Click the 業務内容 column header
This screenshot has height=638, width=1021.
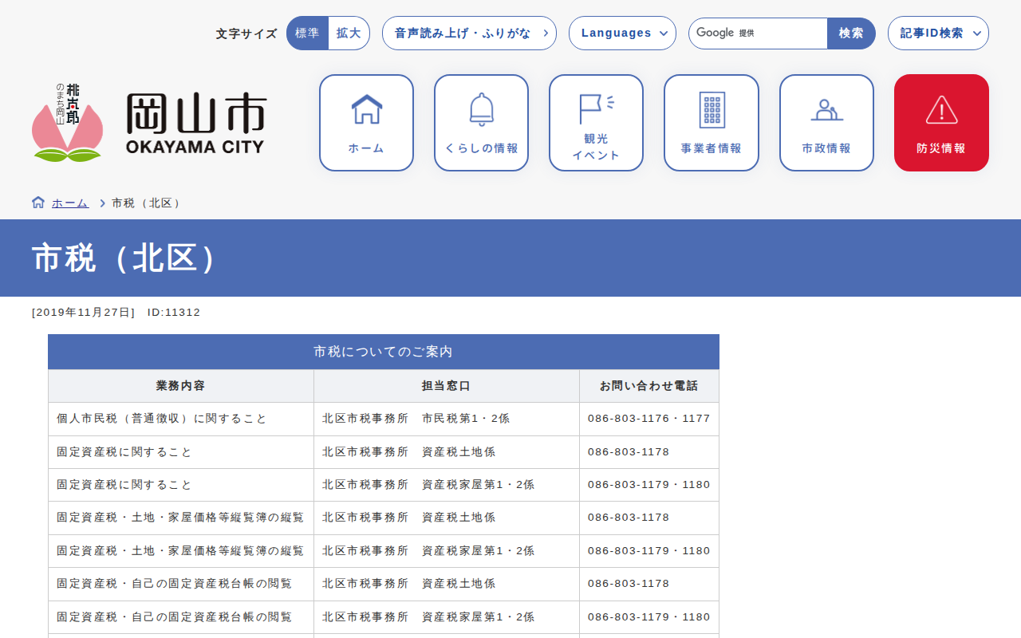(x=180, y=386)
